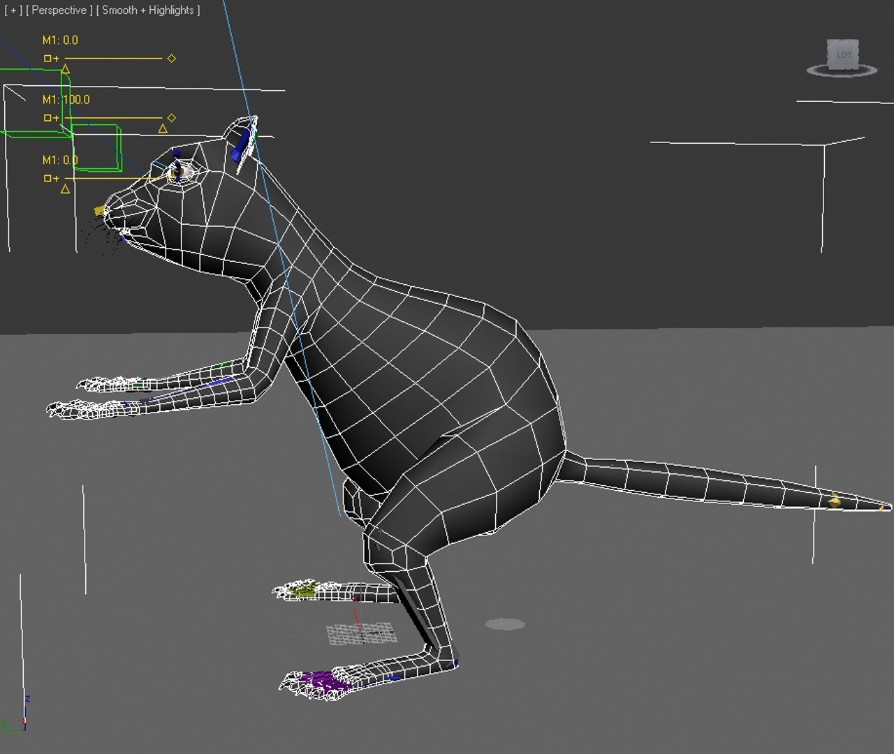Select the gray ellipse helper on the ground
Image resolution: width=894 pixels, height=754 pixels.
point(505,623)
